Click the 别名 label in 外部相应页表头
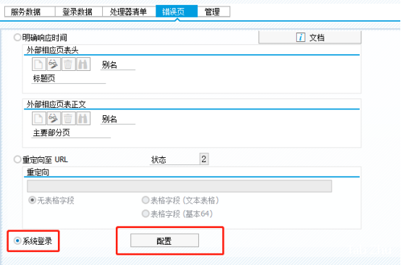This screenshot has width=401, height=265. tap(109, 65)
